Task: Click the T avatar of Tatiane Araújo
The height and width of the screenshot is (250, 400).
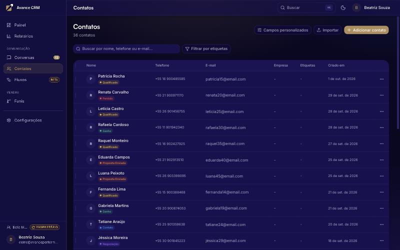Action: pos(91,224)
